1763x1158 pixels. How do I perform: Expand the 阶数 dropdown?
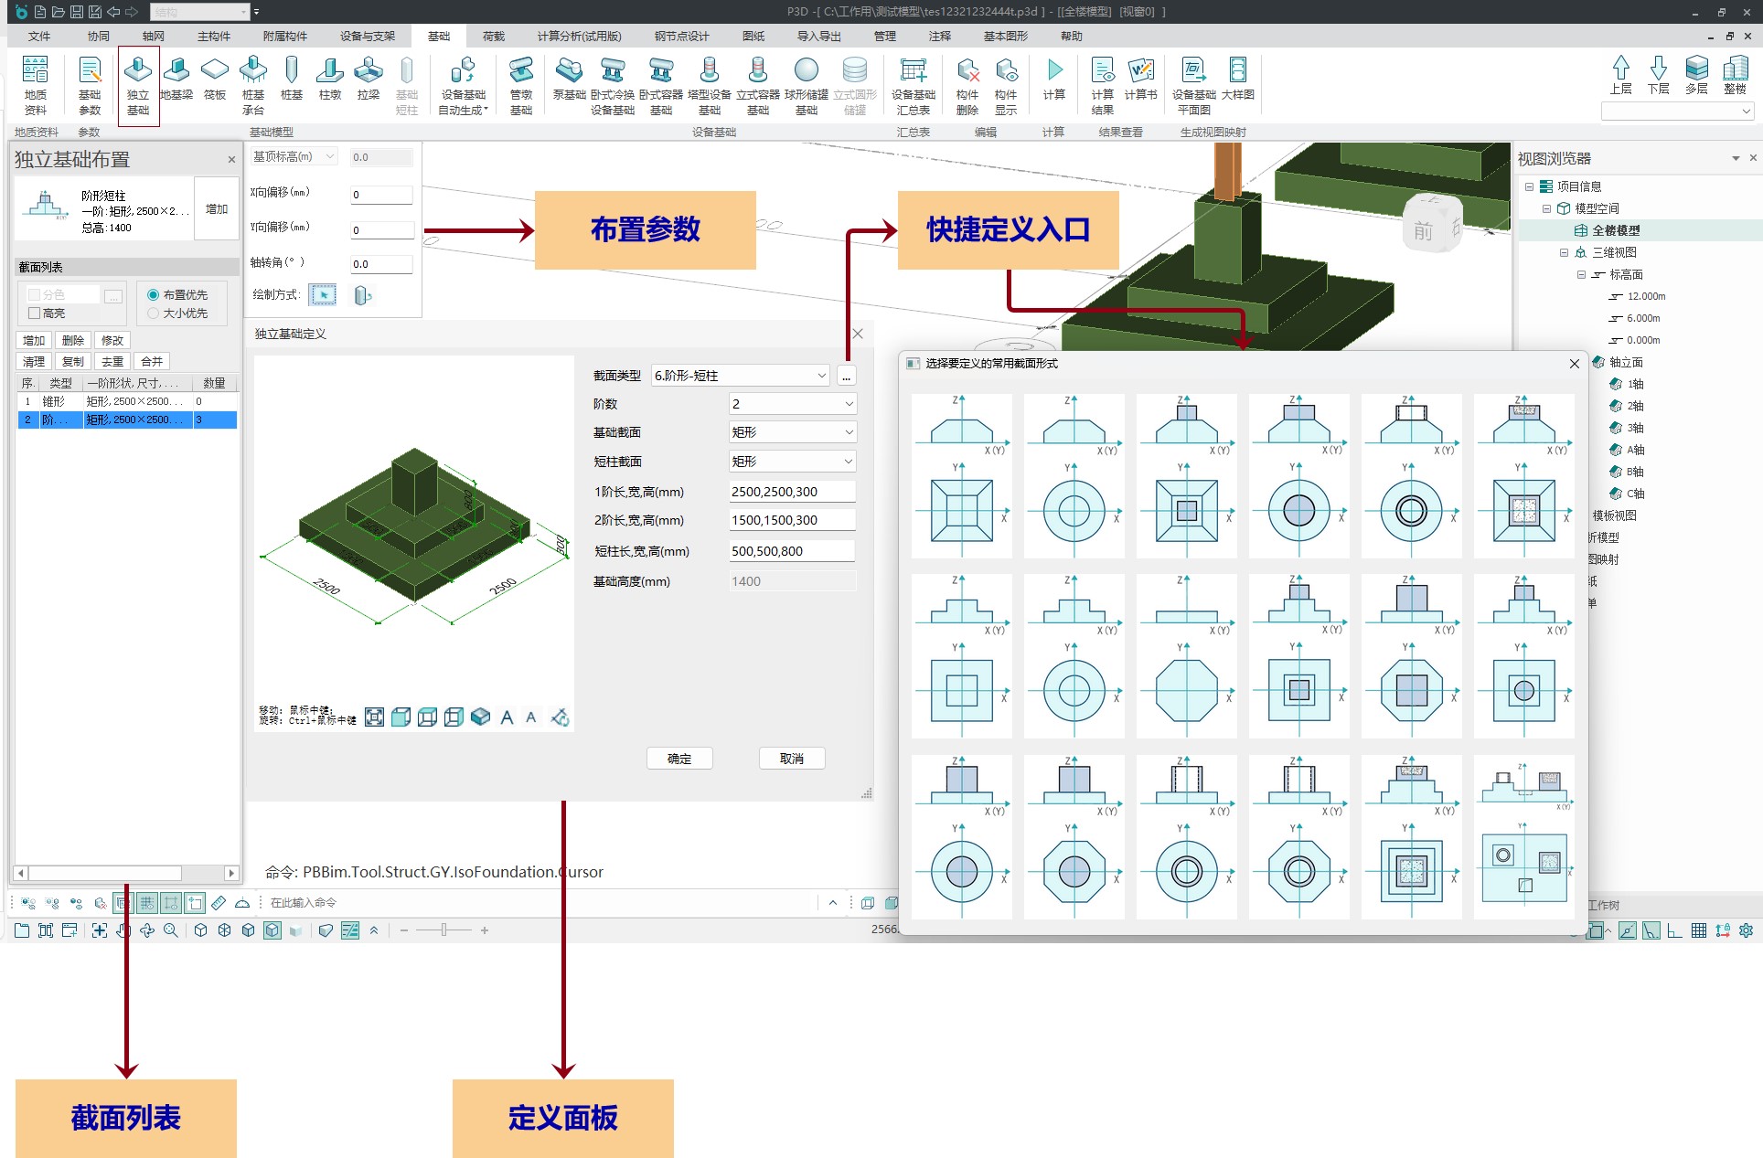(792, 404)
